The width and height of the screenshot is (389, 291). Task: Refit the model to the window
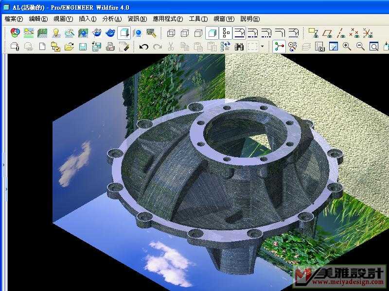tap(373, 47)
